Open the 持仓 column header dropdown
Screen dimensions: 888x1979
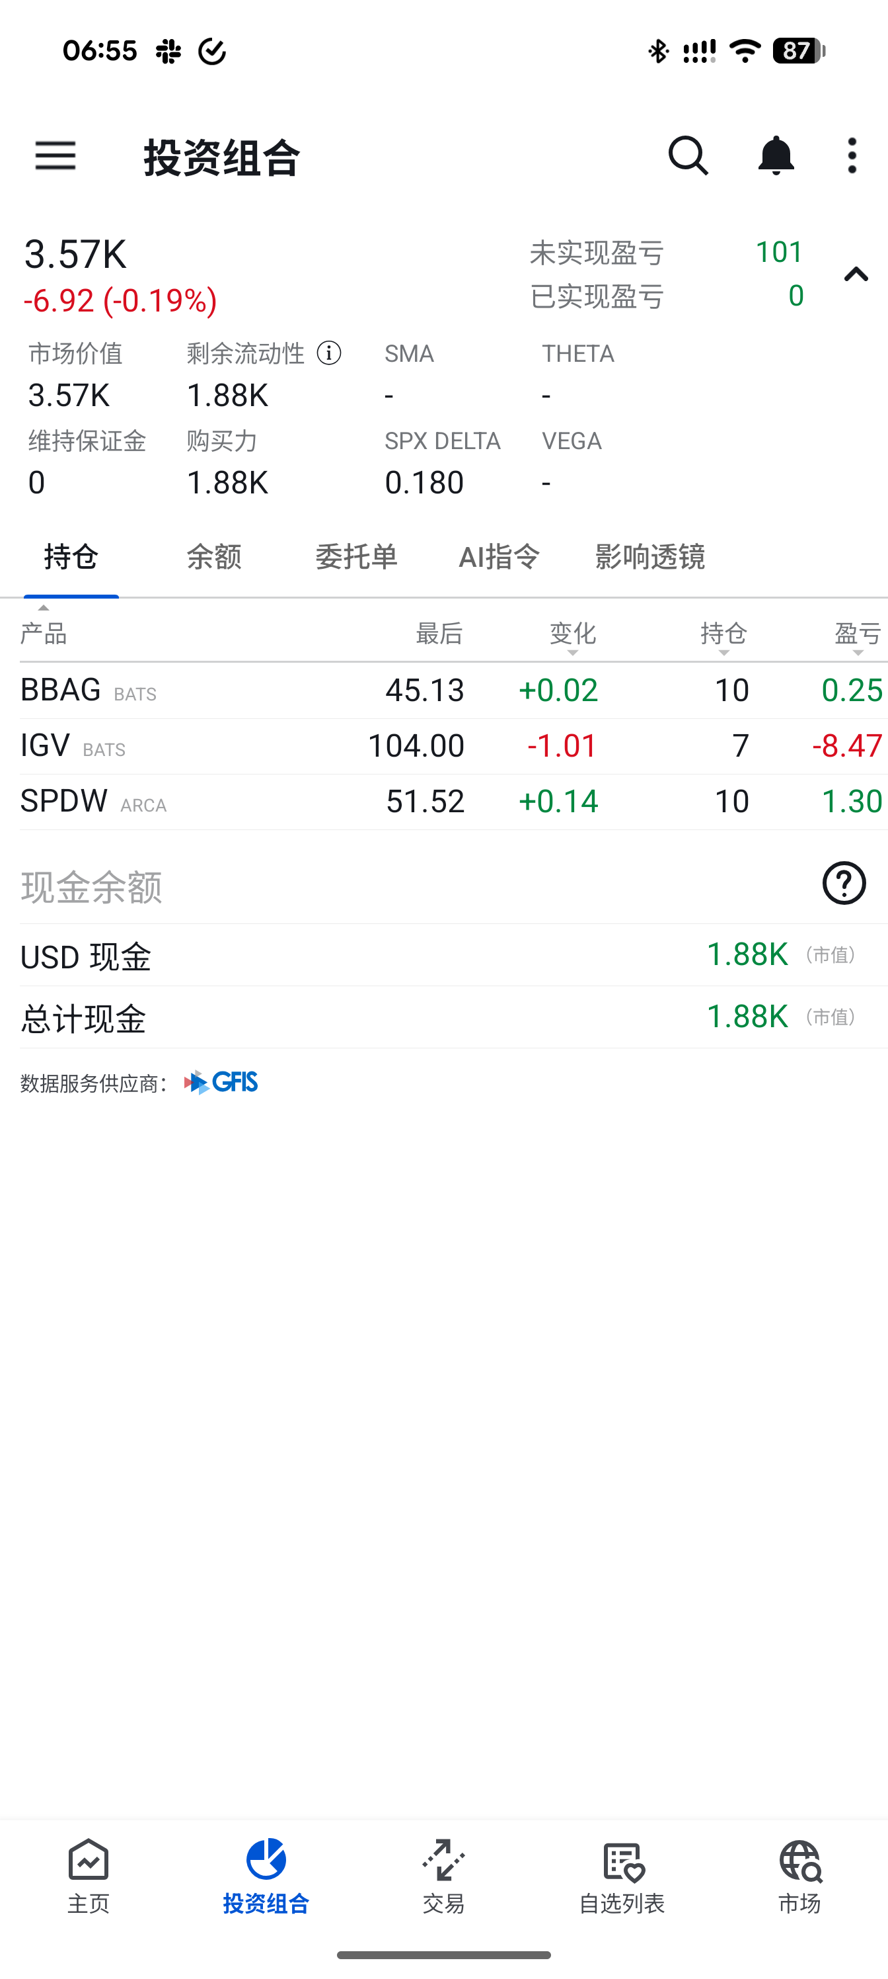(x=723, y=637)
